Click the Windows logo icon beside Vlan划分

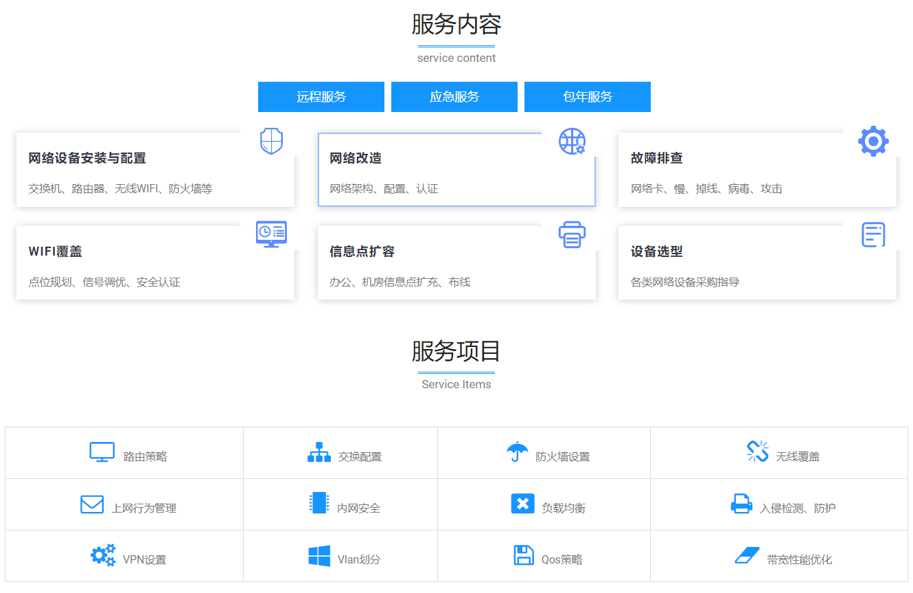click(x=319, y=556)
